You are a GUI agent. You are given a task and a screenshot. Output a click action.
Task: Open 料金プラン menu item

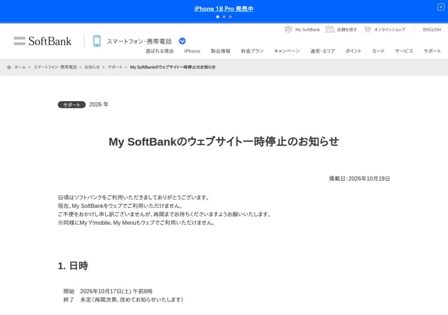tap(252, 51)
